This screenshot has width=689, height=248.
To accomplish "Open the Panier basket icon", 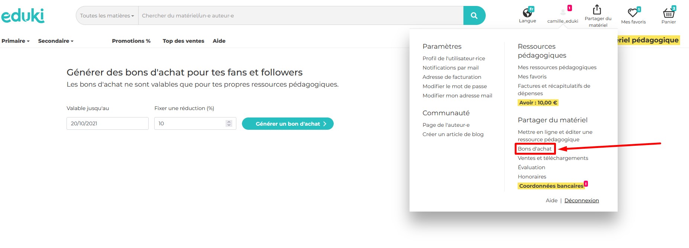I will 669,13.
